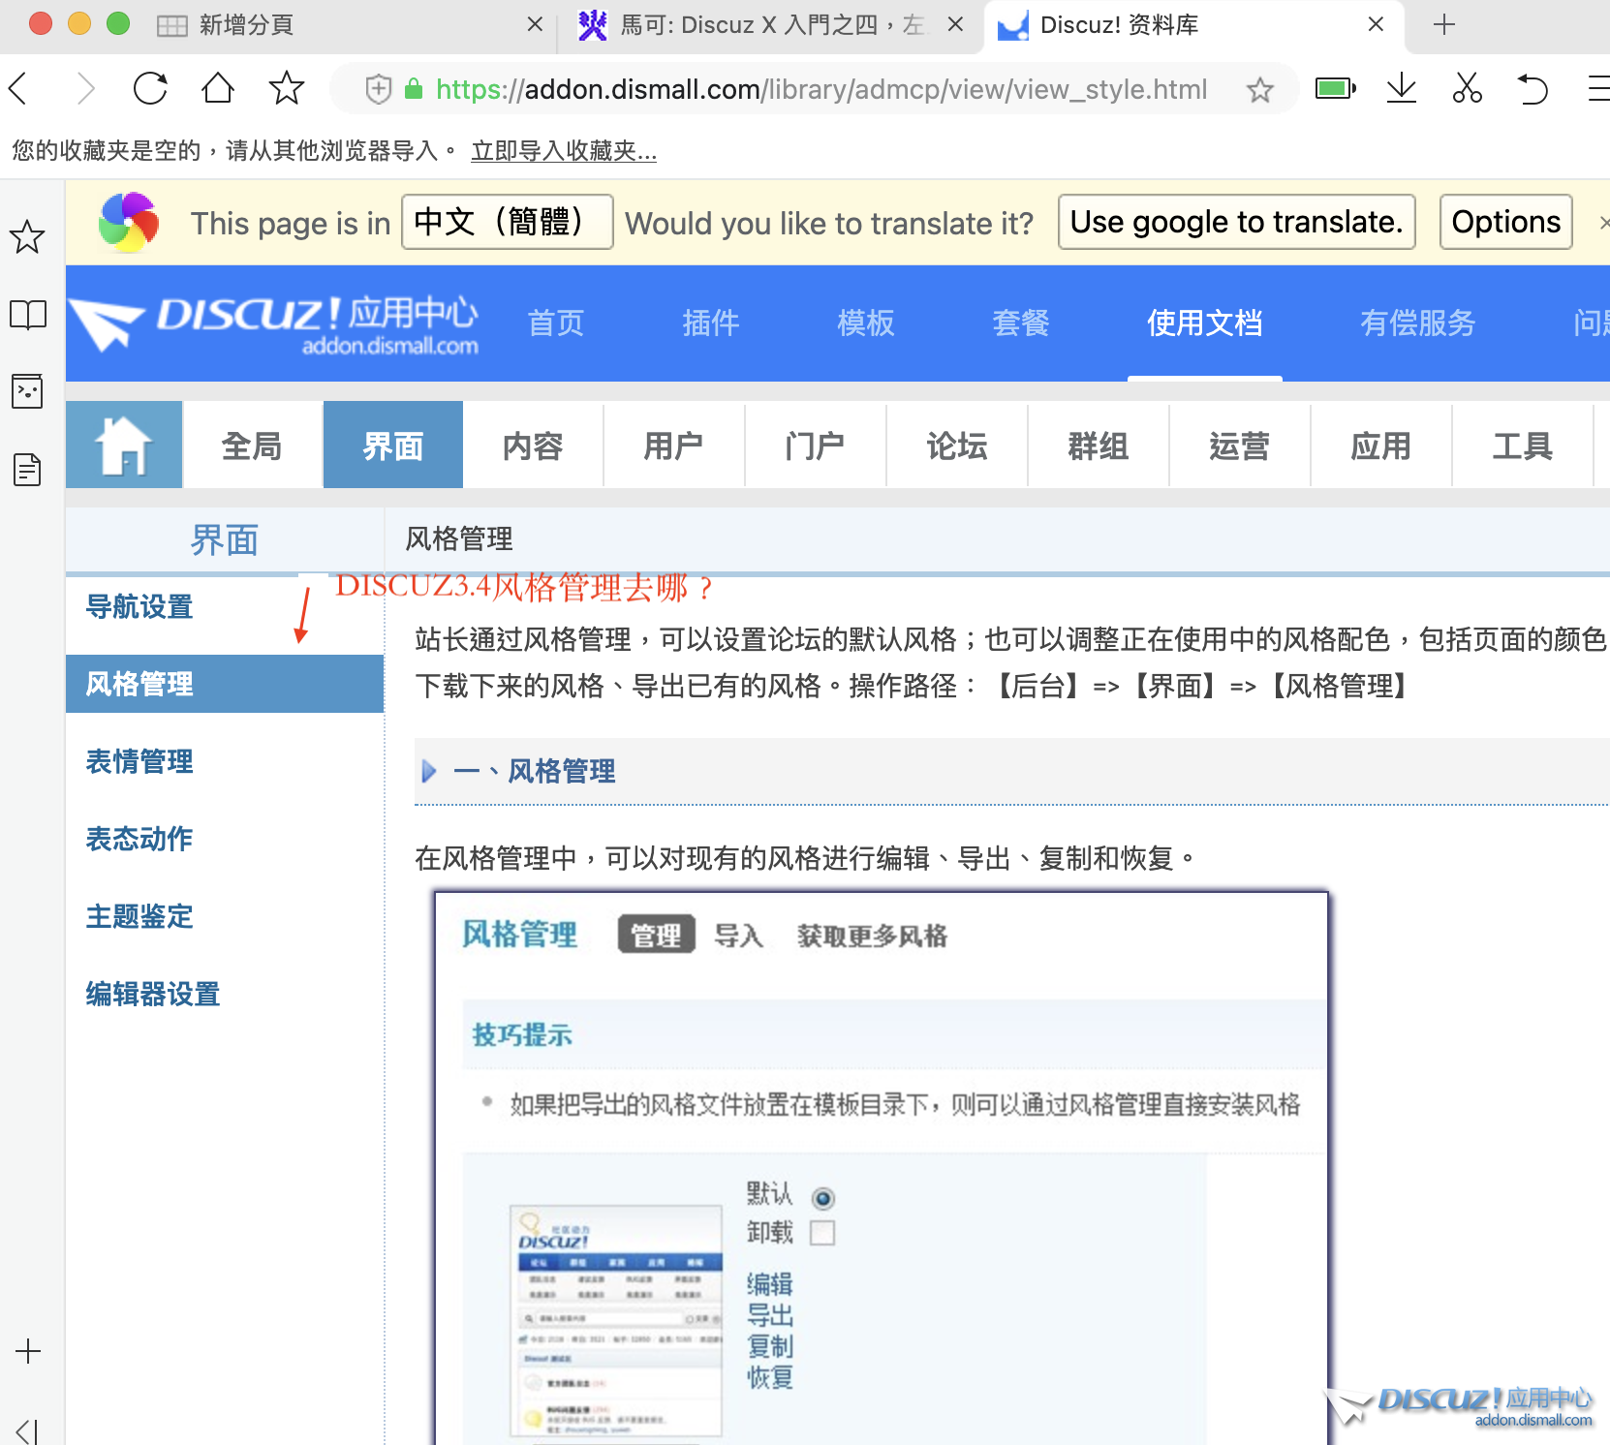Go to the browser home page icon
The width and height of the screenshot is (1610, 1445).
click(218, 89)
